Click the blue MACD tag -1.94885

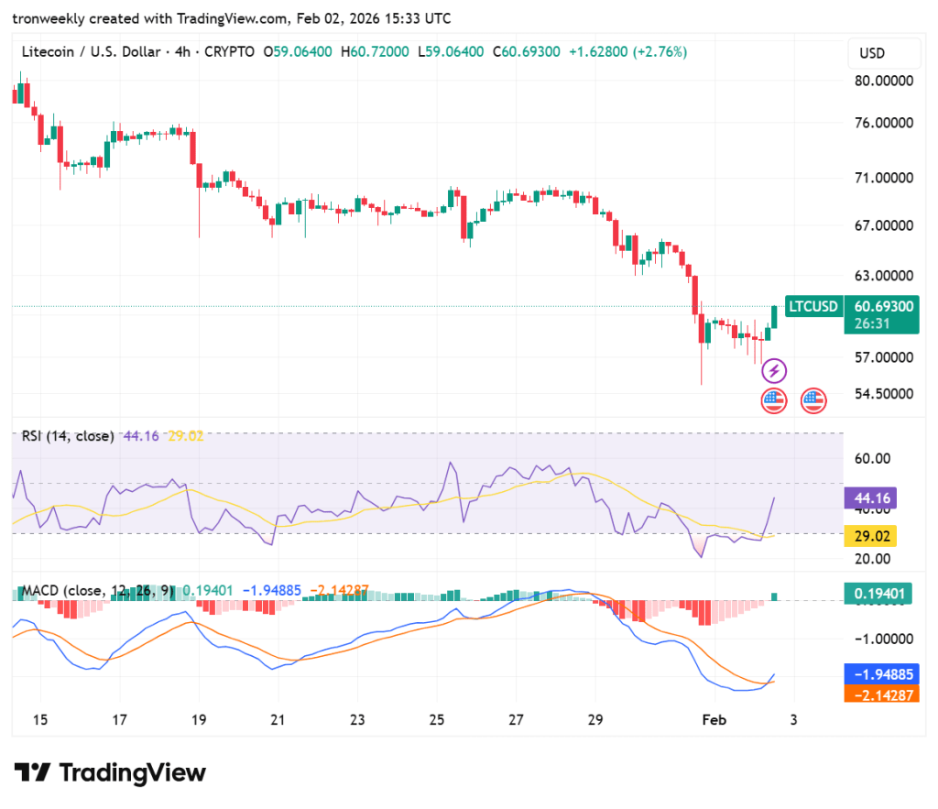coord(882,674)
